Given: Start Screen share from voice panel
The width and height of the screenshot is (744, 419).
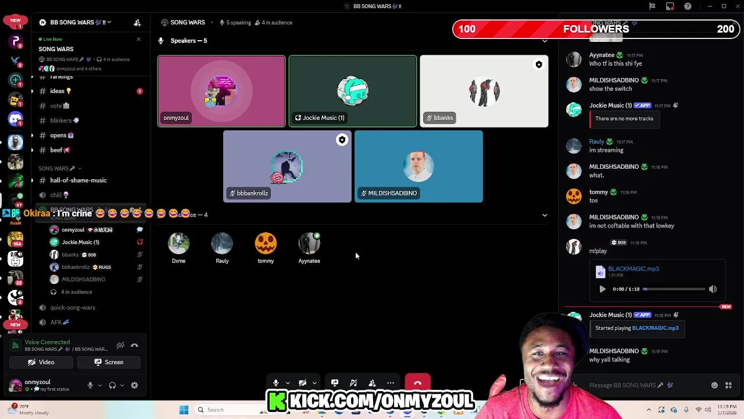Looking at the screenshot, I should 108,362.
